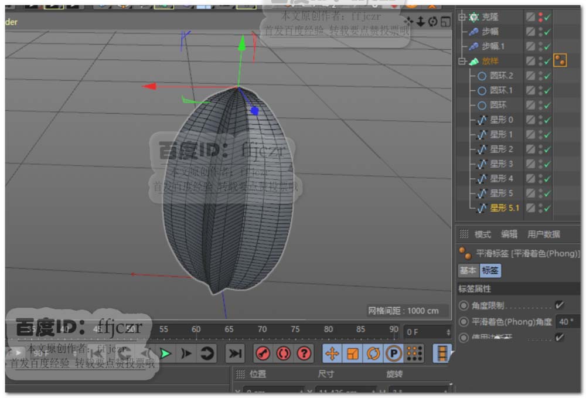Click the viewport rotate camera icon
This screenshot has height=398, width=586.
[x=433, y=21]
